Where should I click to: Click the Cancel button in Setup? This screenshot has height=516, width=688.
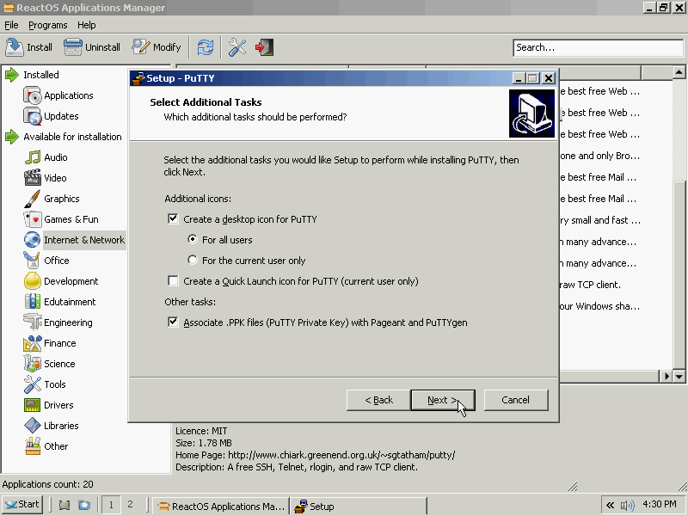515,400
